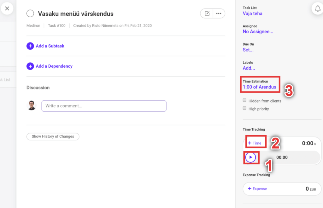Mark task Vasaku menüü värskendus complete
Viewport: 323px width, 208px height.
click(30, 14)
